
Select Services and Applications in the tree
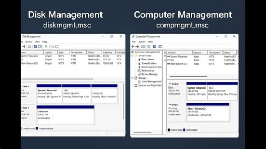(x=150, y=86)
